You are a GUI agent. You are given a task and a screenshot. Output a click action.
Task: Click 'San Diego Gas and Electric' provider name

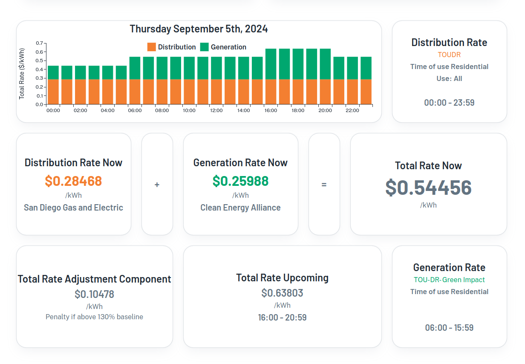73,208
